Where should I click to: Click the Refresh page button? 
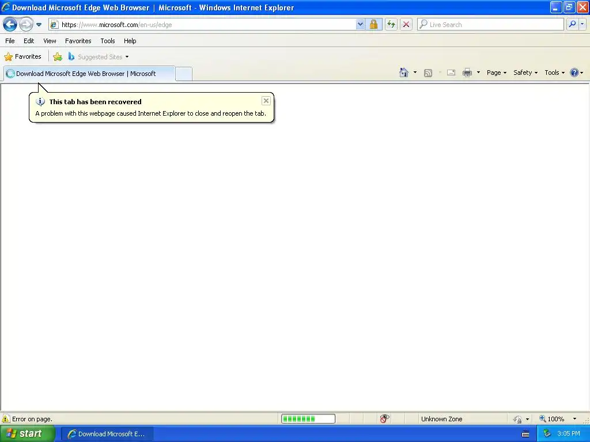[x=391, y=25]
